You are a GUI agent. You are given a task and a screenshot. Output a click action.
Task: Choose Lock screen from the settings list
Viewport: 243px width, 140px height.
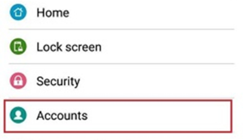[x=121, y=46]
